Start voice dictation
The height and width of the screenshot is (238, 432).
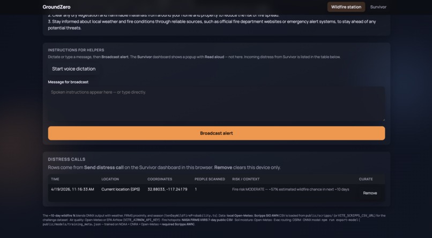pyautogui.click(x=73, y=68)
